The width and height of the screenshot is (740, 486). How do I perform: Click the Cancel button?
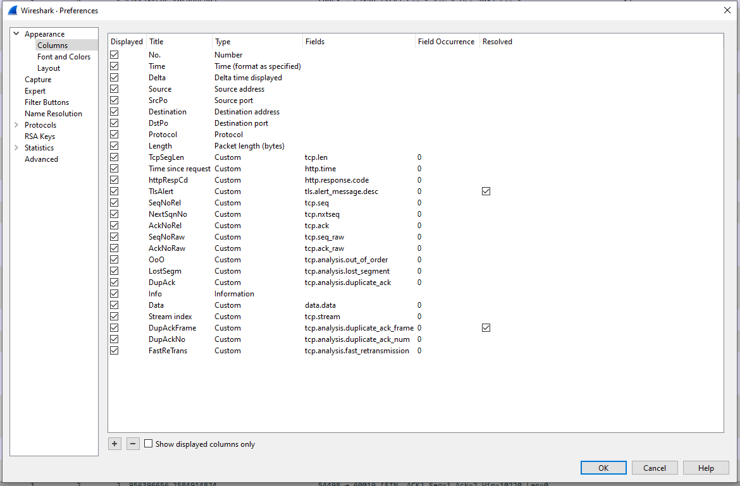655,468
